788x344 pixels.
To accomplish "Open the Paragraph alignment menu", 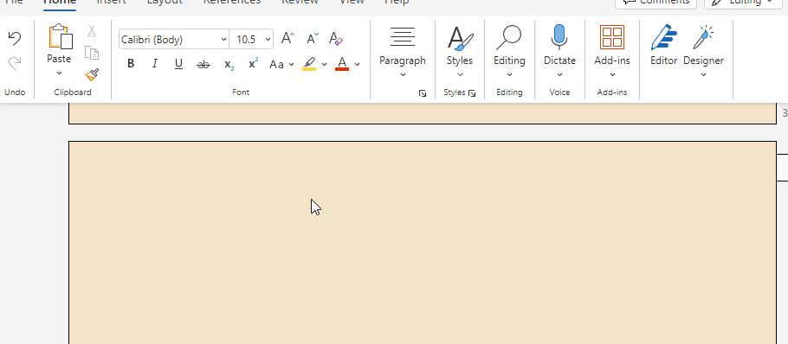I will click(x=403, y=53).
